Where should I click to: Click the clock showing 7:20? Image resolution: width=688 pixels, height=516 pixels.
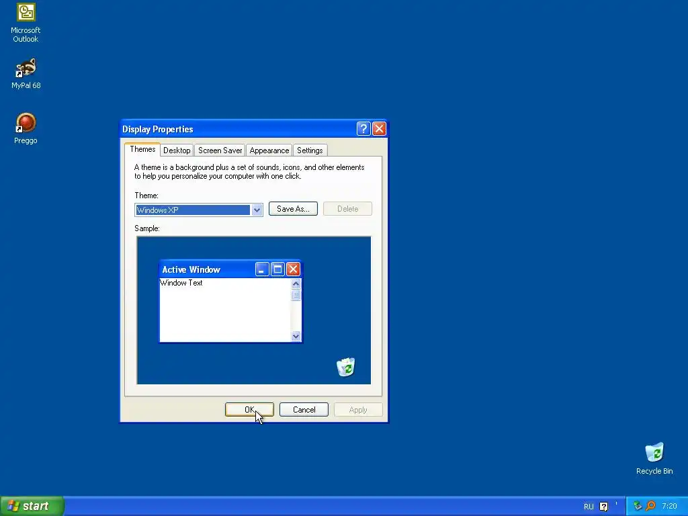(669, 506)
